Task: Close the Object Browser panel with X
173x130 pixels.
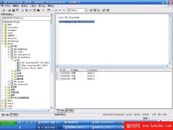Action: point(52,15)
